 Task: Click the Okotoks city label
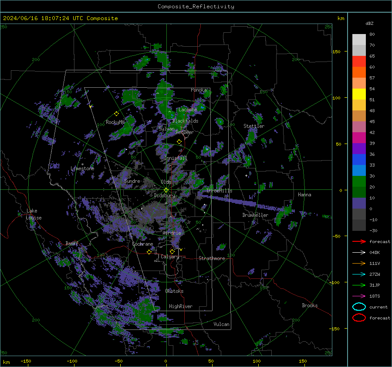pyautogui.click(x=174, y=291)
